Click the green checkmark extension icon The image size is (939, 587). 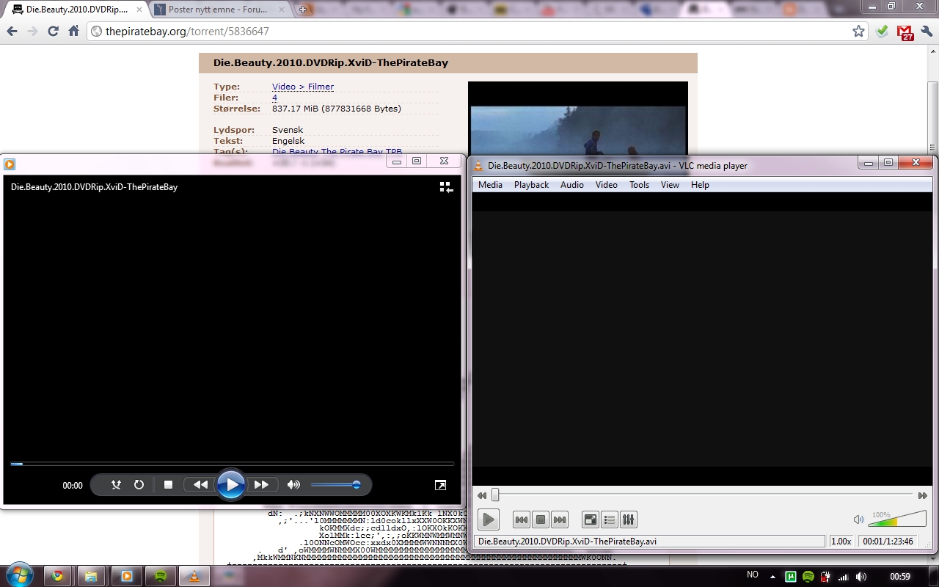pos(883,32)
